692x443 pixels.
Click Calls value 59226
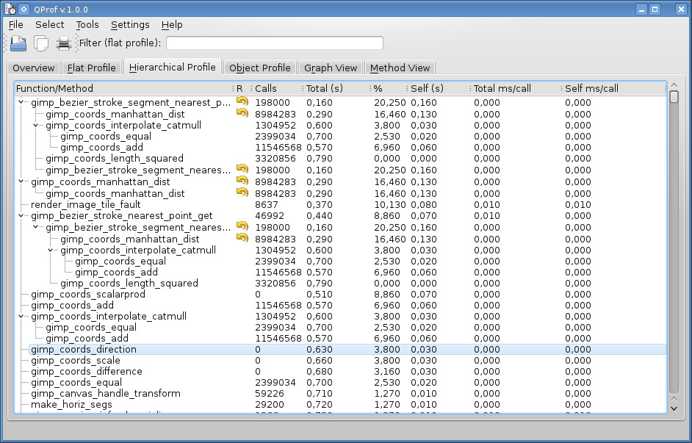coord(270,394)
